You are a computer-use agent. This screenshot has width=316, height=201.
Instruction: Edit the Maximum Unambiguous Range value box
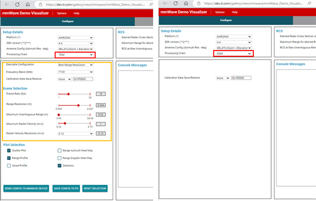(101, 115)
